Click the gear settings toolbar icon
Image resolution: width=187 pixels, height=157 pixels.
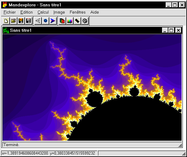(85, 21)
